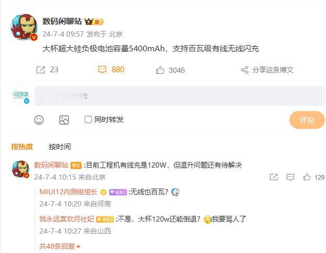Expand 共48条回复 replies
Viewport: 326px width, 253px height.
point(60,246)
